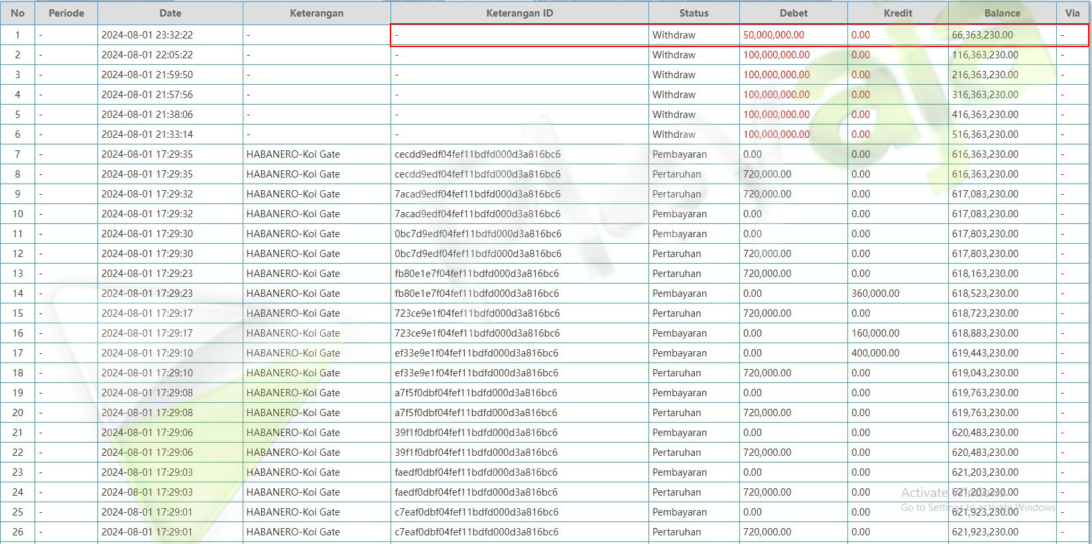Image resolution: width=1092 pixels, height=544 pixels.
Task: Select the 160,000.00 credit value
Action: pyautogui.click(x=875, y=333)
